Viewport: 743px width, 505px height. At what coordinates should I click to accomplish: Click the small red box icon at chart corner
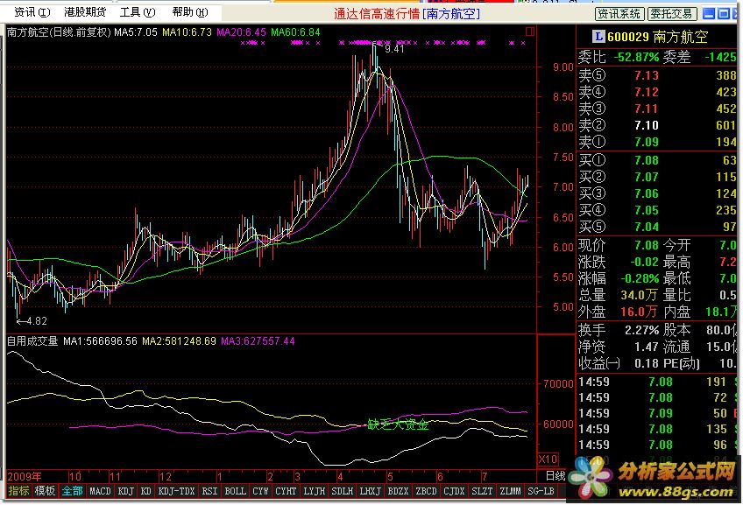[x=530, y=32]
